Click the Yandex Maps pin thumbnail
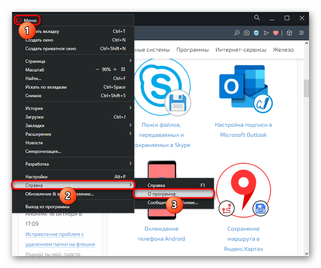 (x=244, y=190)
